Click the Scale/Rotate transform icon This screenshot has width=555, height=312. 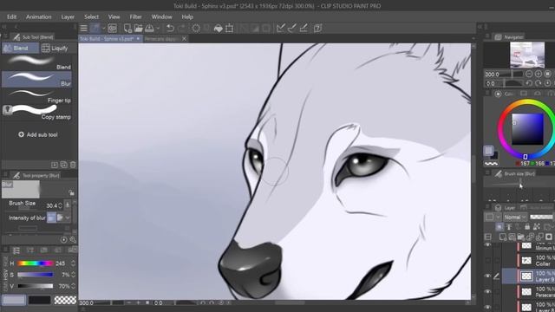229,29
